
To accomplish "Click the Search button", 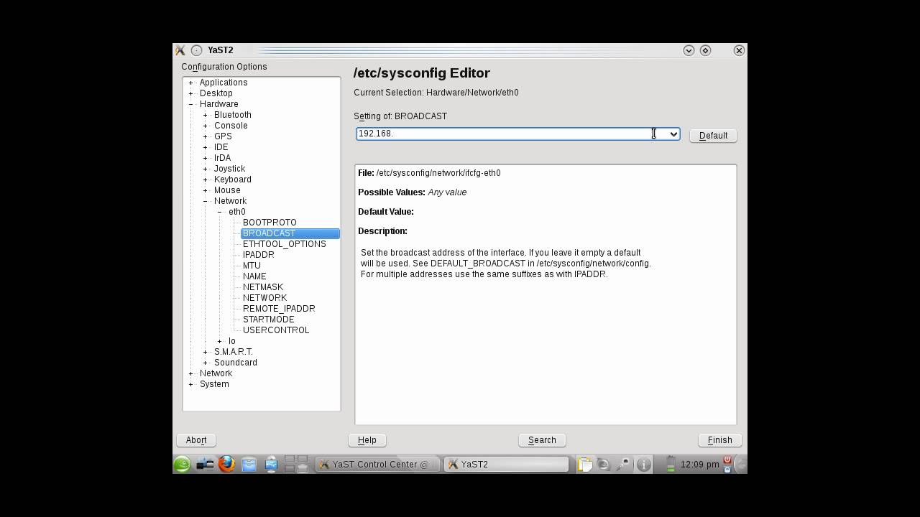I will (542, 440).
